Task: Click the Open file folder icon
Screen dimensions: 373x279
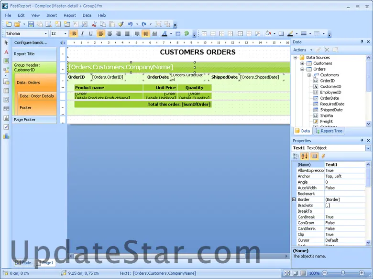Action: coord(17,24)
